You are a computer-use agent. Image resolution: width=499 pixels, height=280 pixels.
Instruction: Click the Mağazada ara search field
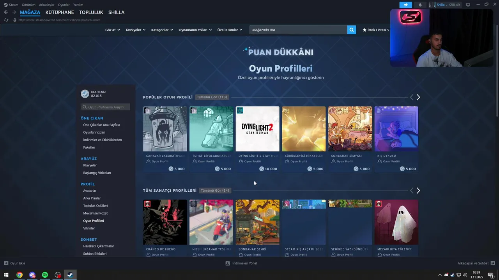pos(298,30)
